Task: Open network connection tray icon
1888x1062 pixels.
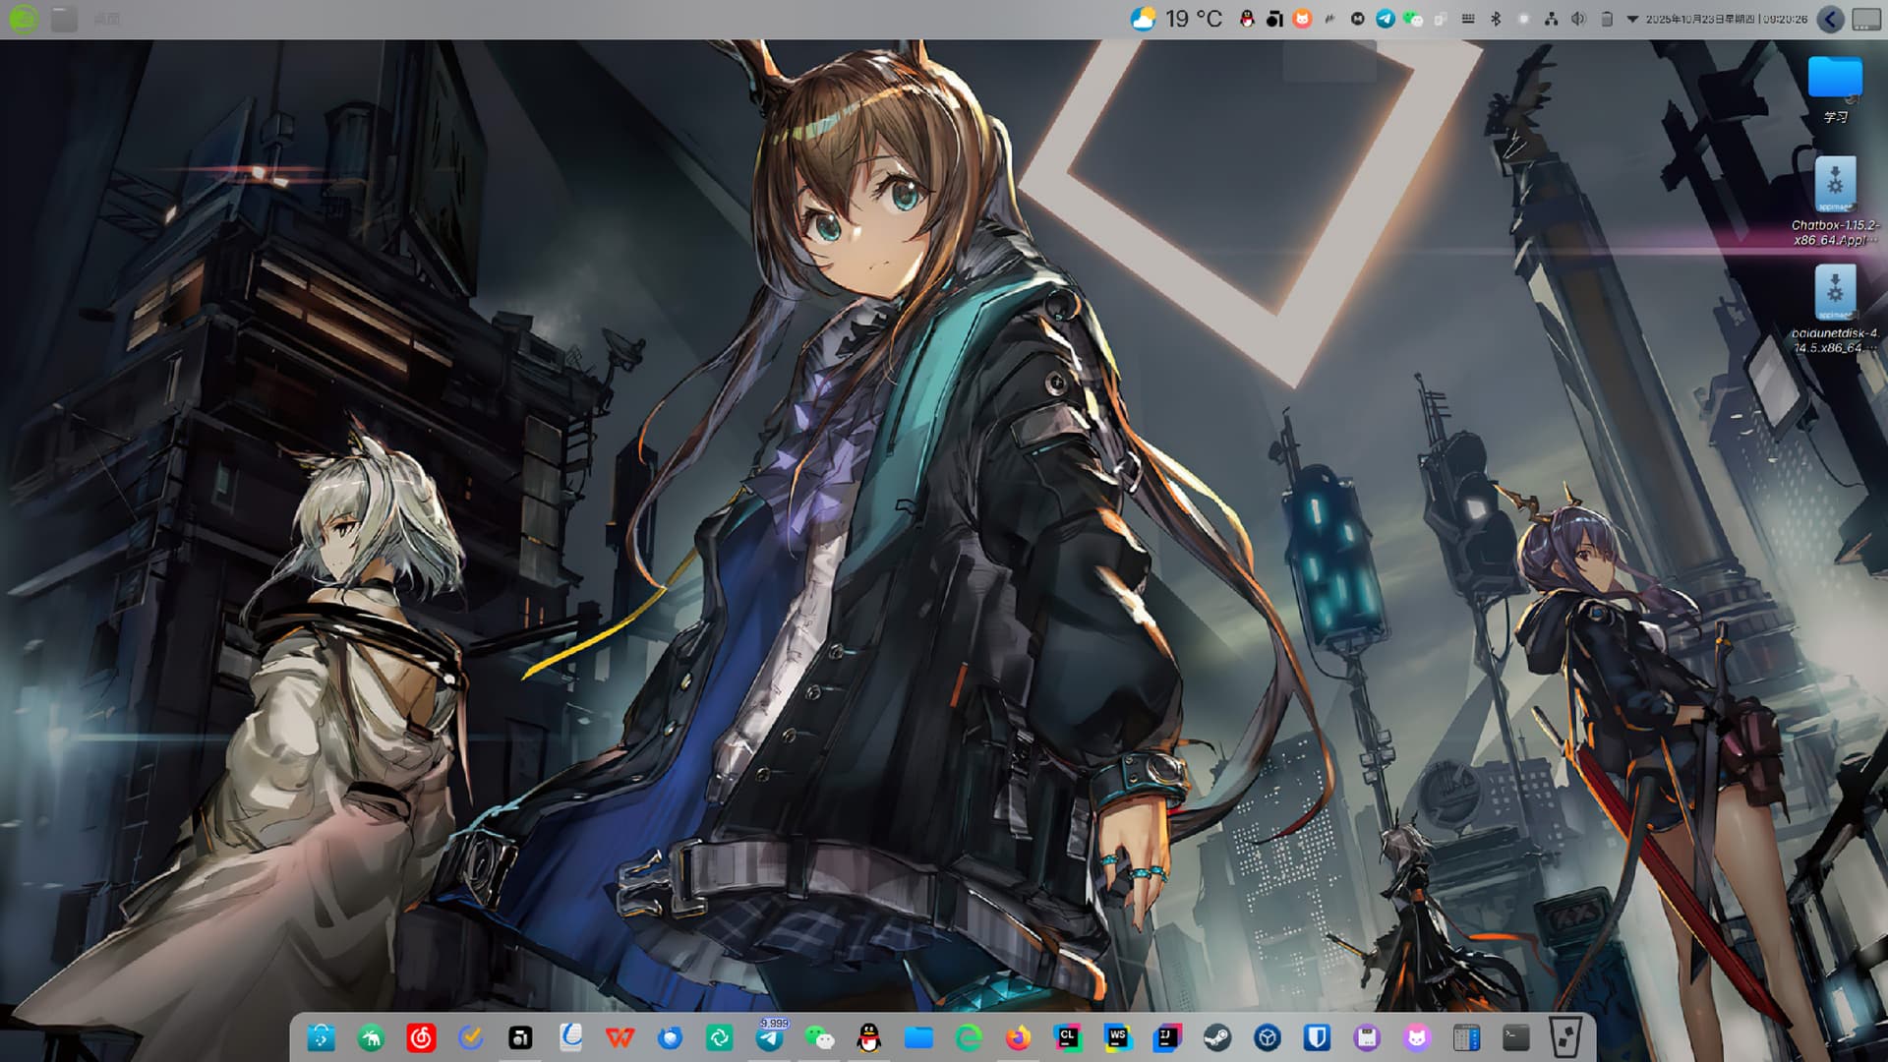Action: point(1551,19)
